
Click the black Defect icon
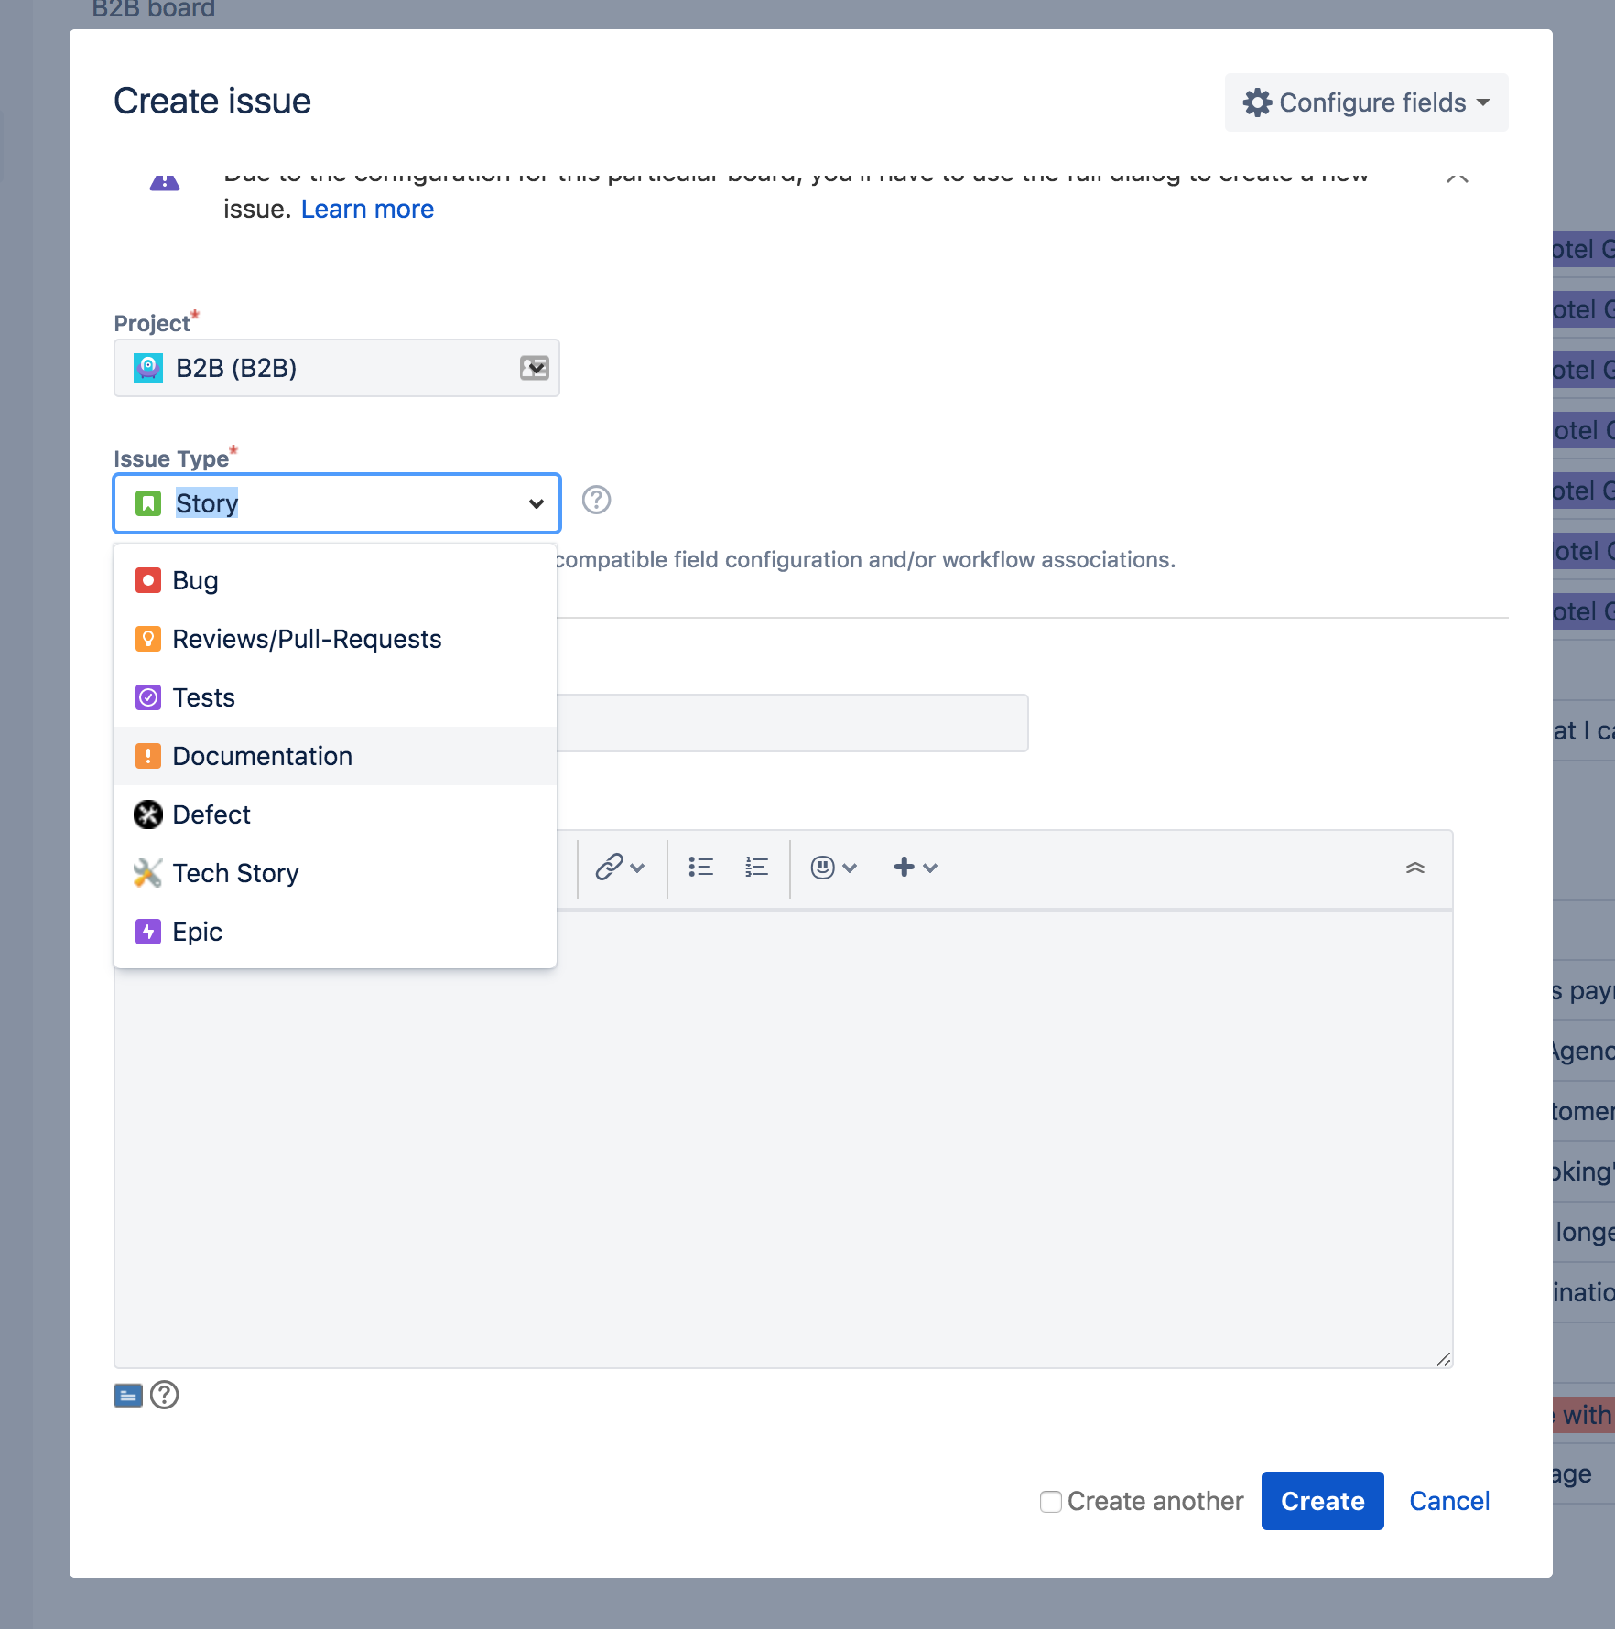click(x=148, y=814)
